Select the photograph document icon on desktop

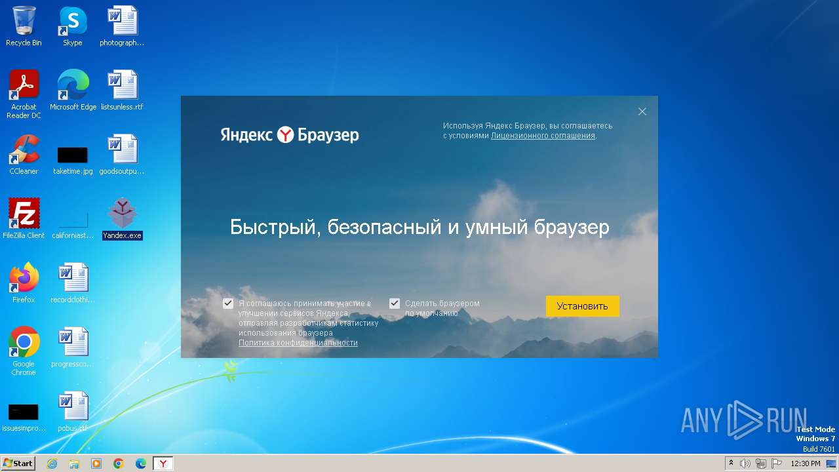122,26
